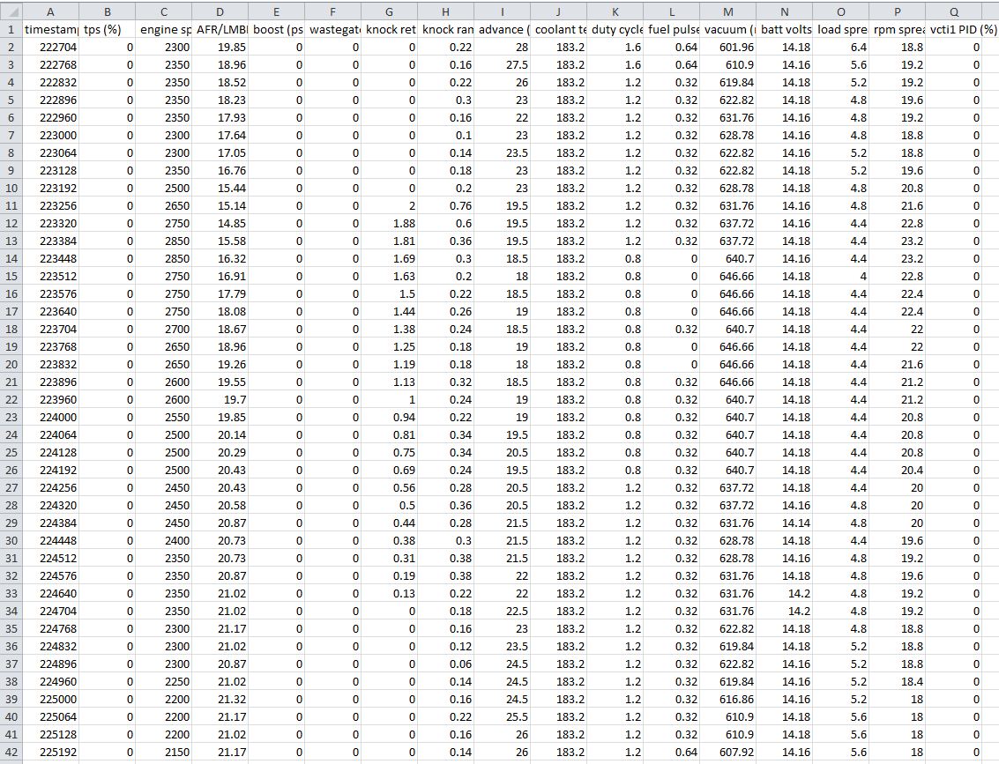Click the row 42 header number
Viewport: 999px width, 764px height.
pyautogui.click(x=11, y=752)
